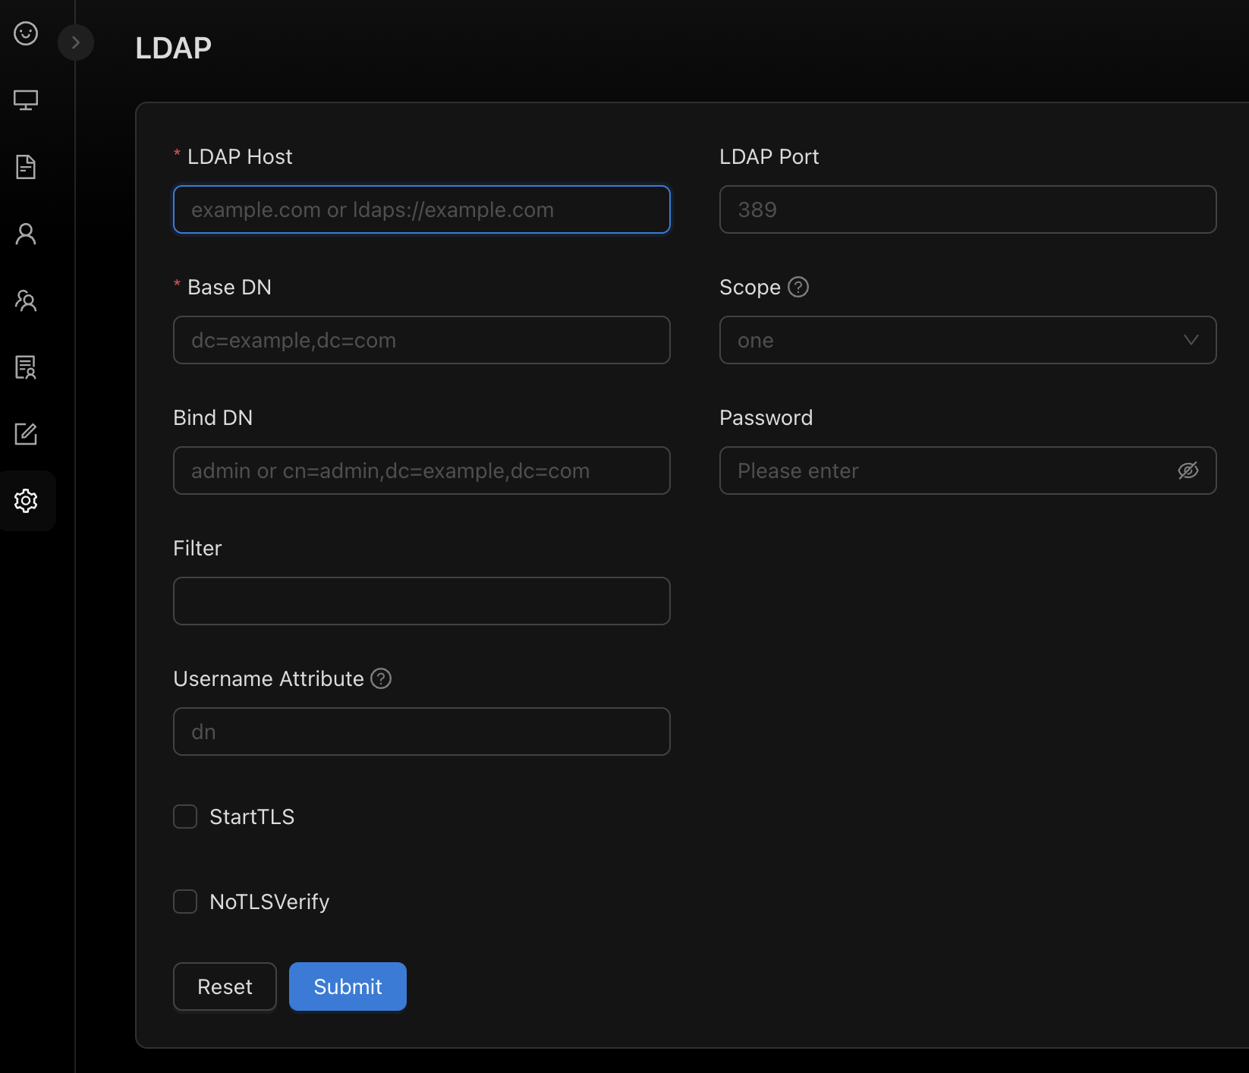Viewport: 1249px width, 1073px height.
Task: Click the LDAP Port input field
Action: pos(967,209)
